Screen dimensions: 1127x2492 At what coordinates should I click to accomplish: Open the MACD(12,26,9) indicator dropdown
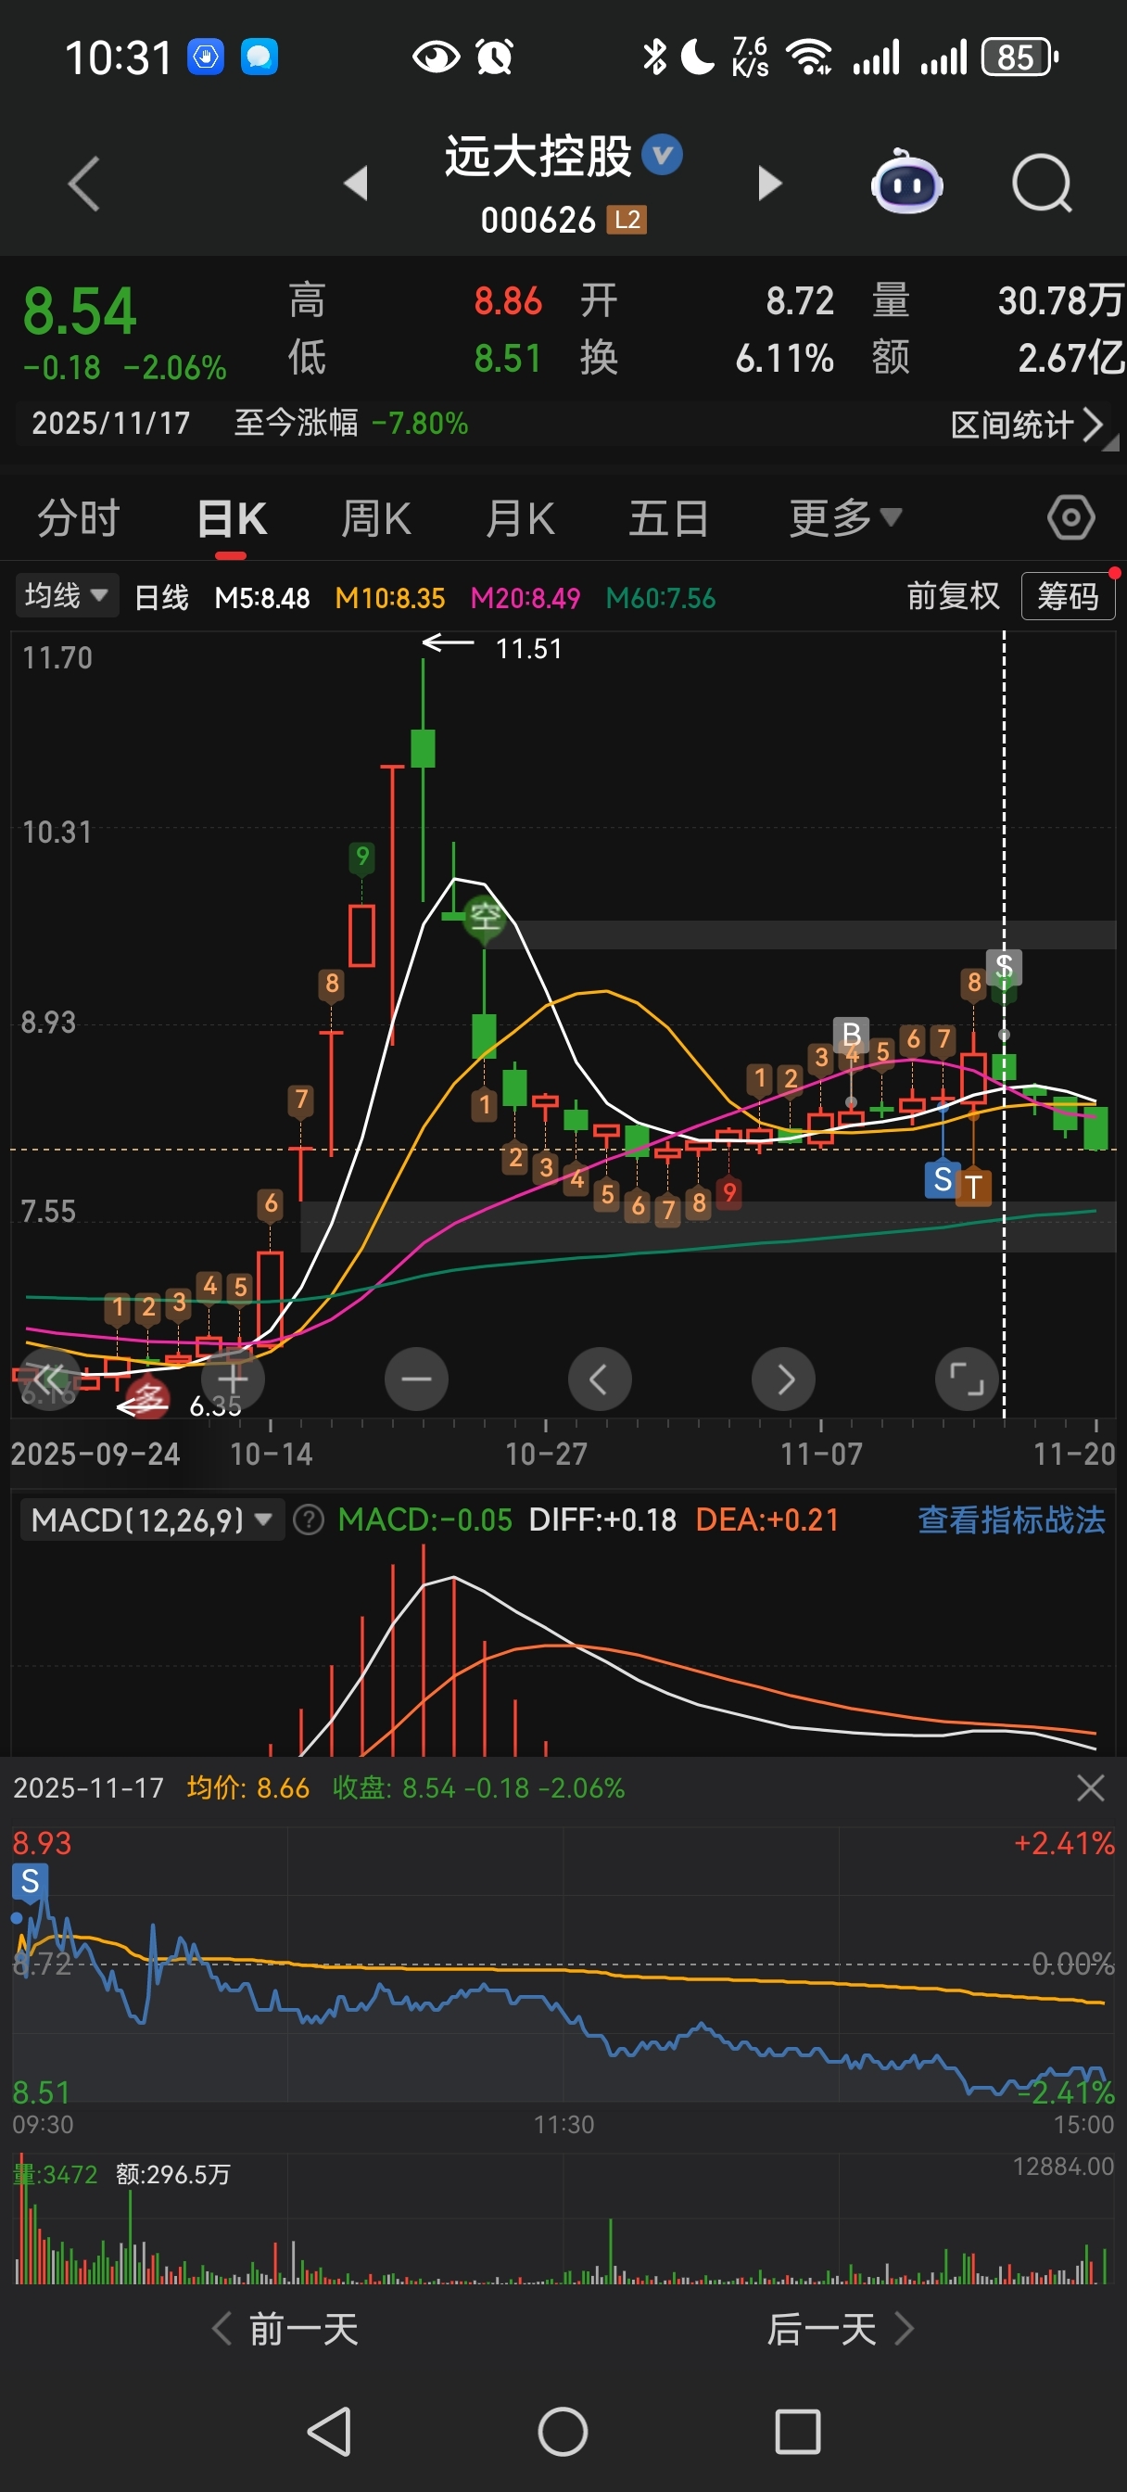152,1519
